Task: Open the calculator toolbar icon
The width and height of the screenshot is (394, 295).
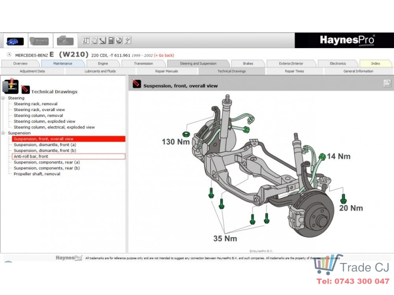Action: [x=111, y=40]
